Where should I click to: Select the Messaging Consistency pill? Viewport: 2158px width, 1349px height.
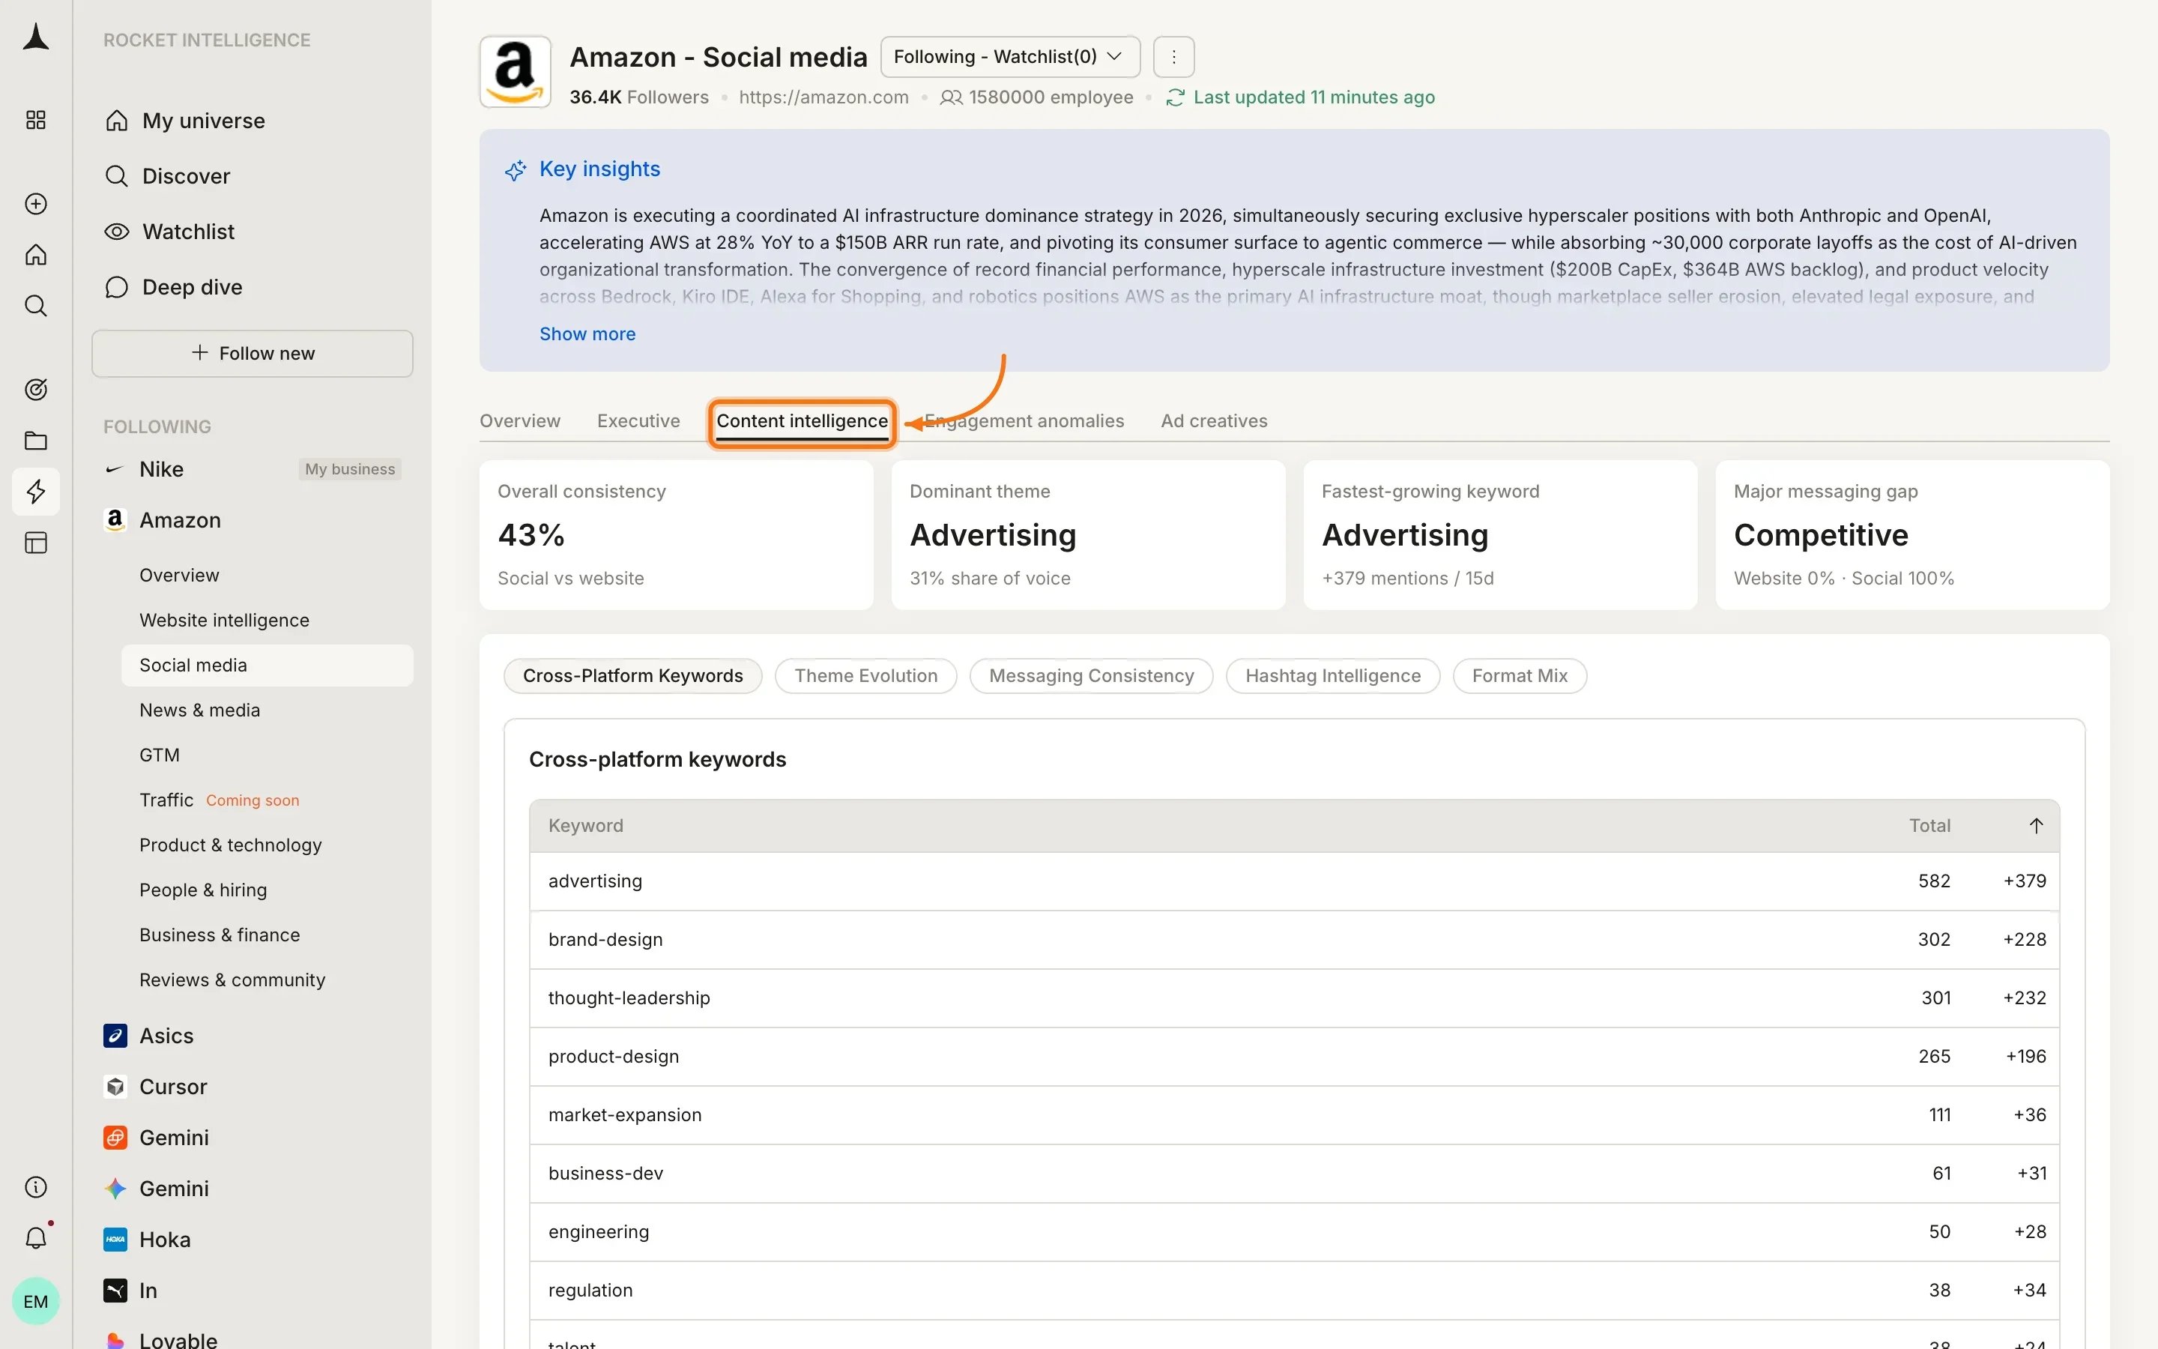1092,676
